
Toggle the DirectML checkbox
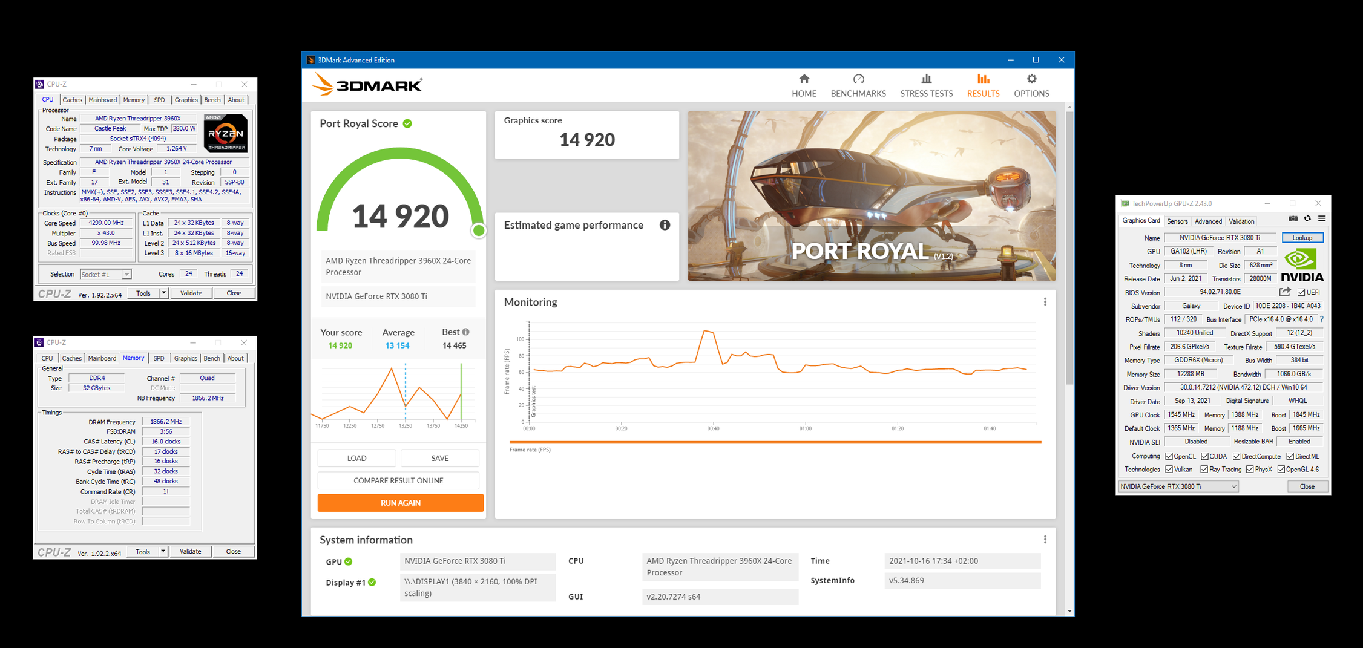[1290, 456]
